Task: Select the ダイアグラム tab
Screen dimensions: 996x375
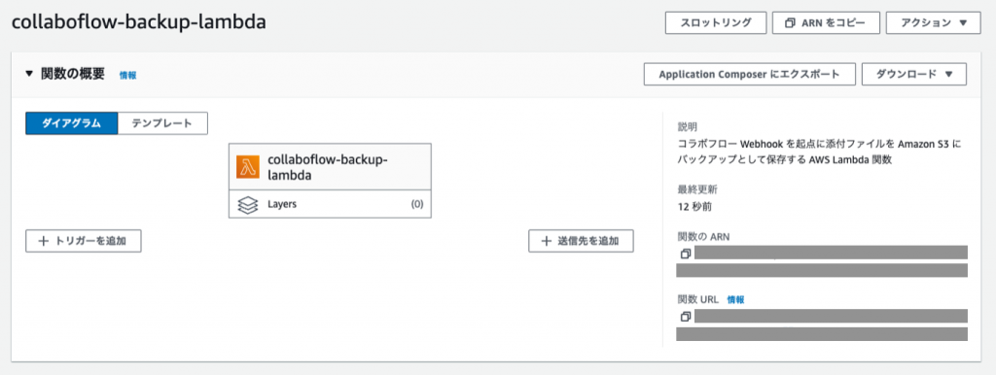Action: (x=72, y=123)
